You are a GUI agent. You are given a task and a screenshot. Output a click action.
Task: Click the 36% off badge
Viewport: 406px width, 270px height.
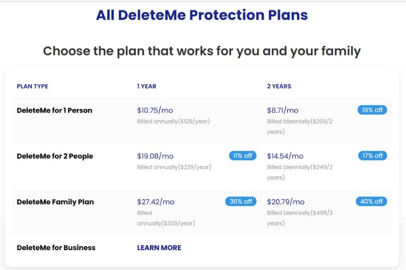click(x=241, y=201)
